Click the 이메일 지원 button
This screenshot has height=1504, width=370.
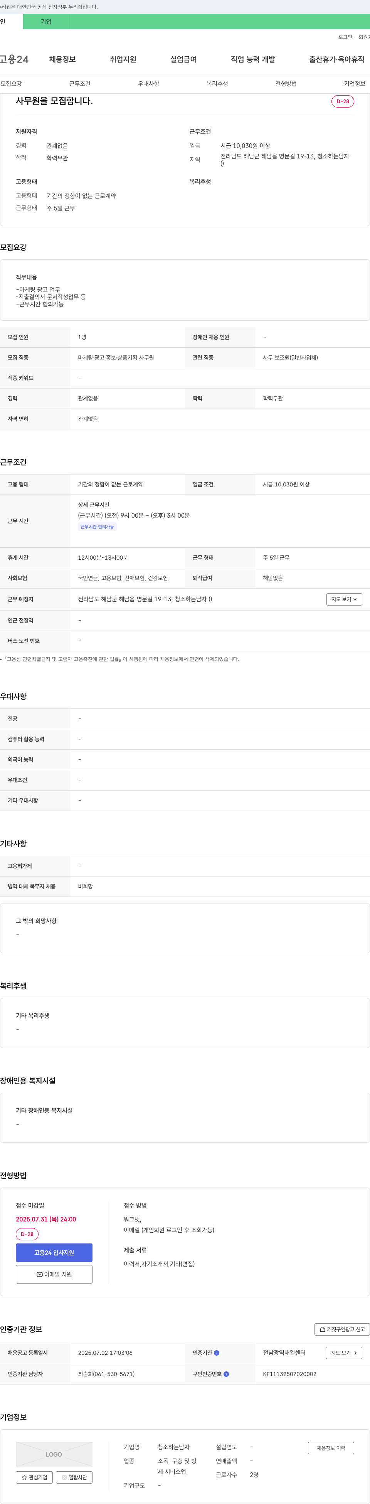click(x=54, y=1274)
